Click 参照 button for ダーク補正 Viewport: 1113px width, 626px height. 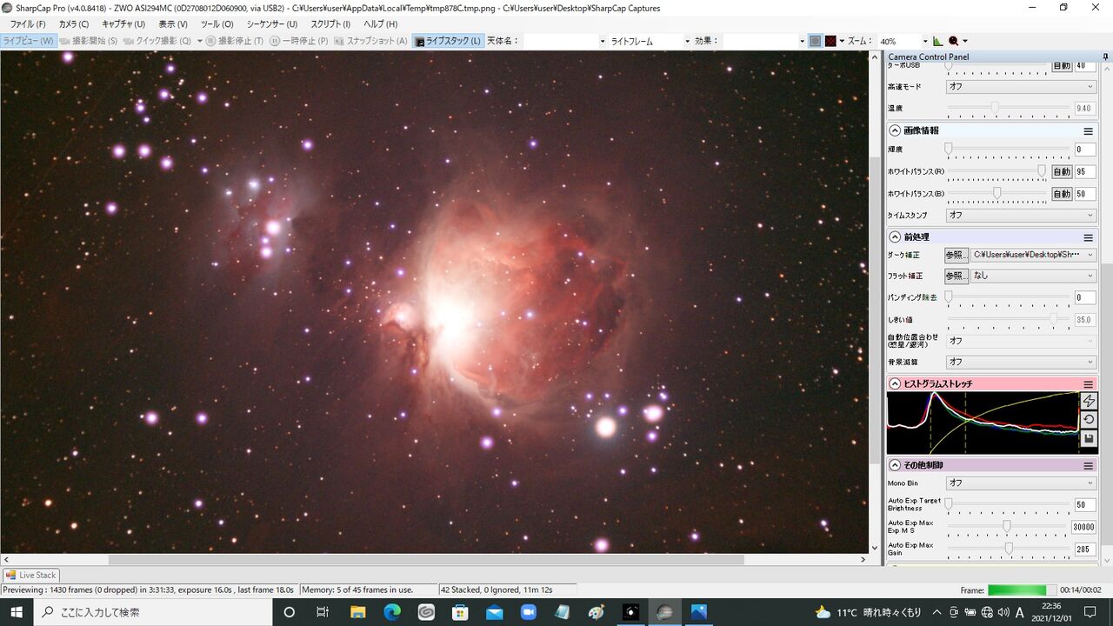956,255
